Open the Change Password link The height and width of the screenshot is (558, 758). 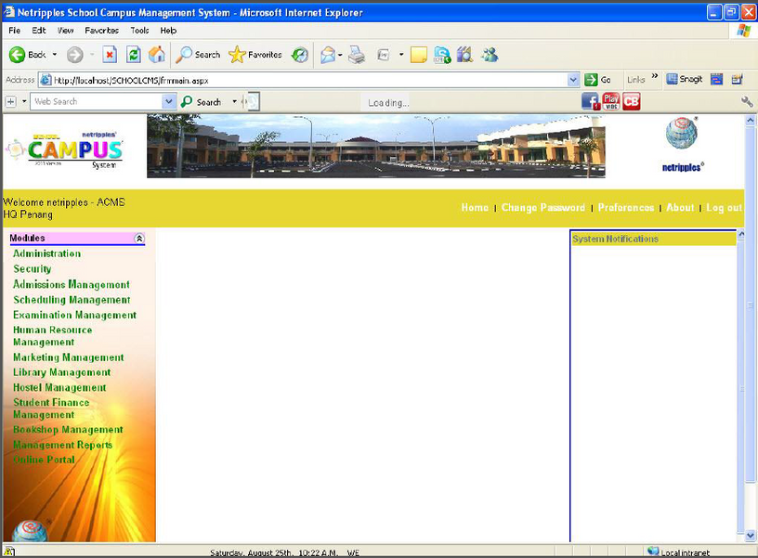coord(542,207)
